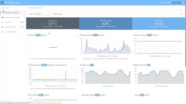Click the BTC Price bitcoin icon
The image size is (186, 104).
2,22
